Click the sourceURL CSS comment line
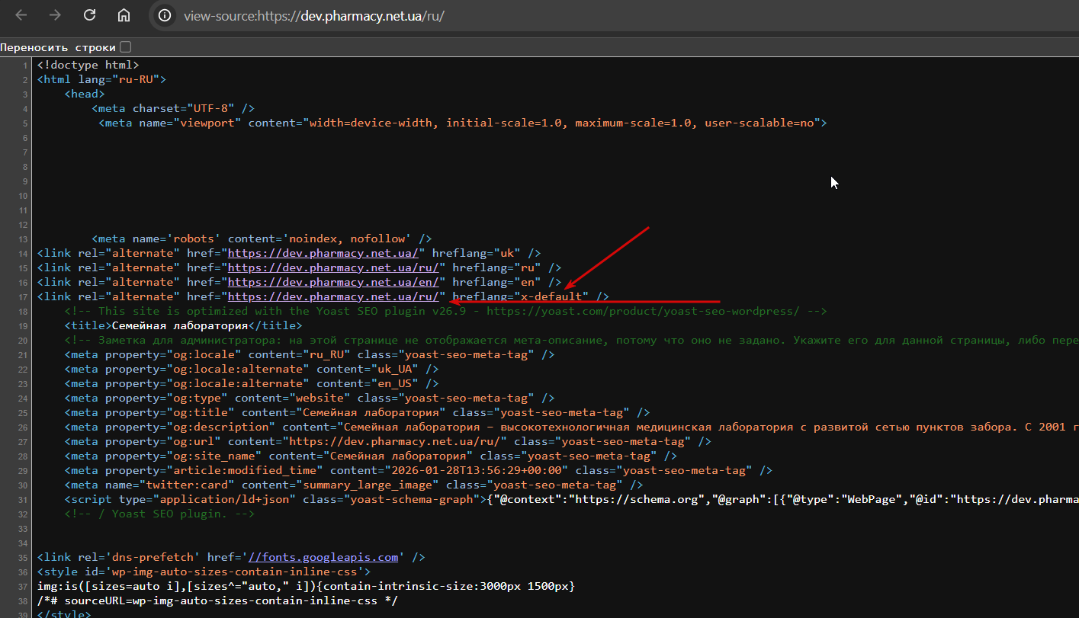1079x618 pixels. [217, 600]
